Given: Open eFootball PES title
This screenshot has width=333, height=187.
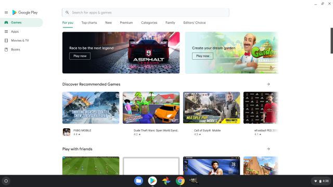Looking at the screenshot, I should click(x=266, y=130).
